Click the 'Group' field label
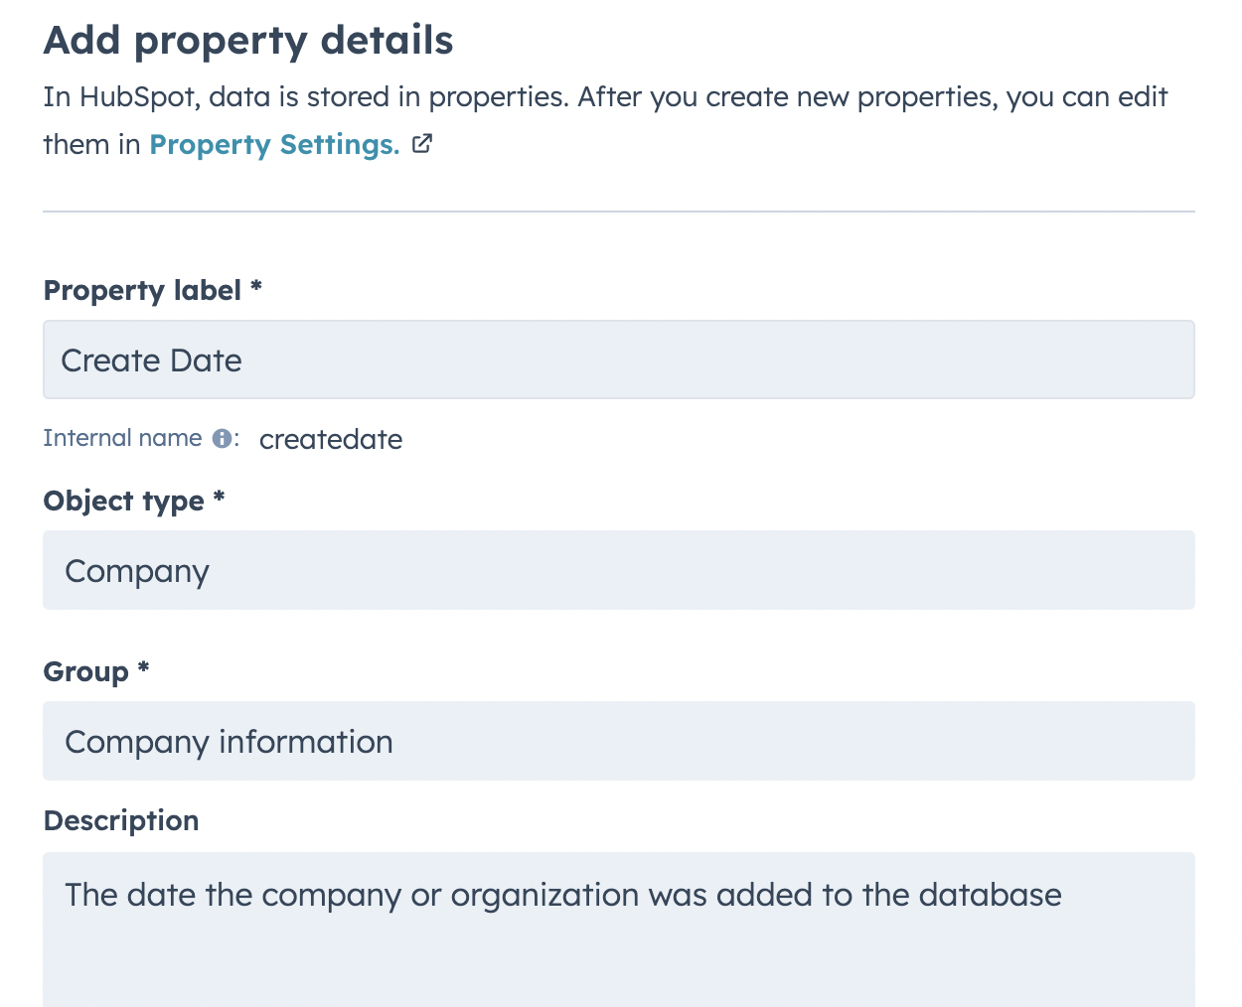 pos(85,672)
